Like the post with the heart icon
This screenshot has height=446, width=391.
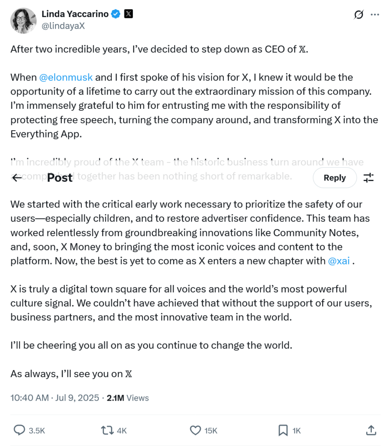coord(195,430)
